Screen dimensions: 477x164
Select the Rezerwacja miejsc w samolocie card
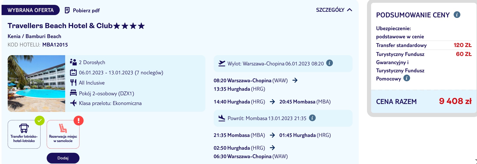[x=63, y=134]
